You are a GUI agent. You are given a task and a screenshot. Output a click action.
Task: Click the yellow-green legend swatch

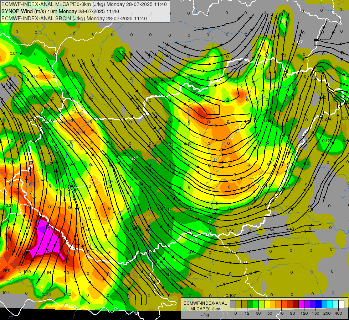(262, 304)
